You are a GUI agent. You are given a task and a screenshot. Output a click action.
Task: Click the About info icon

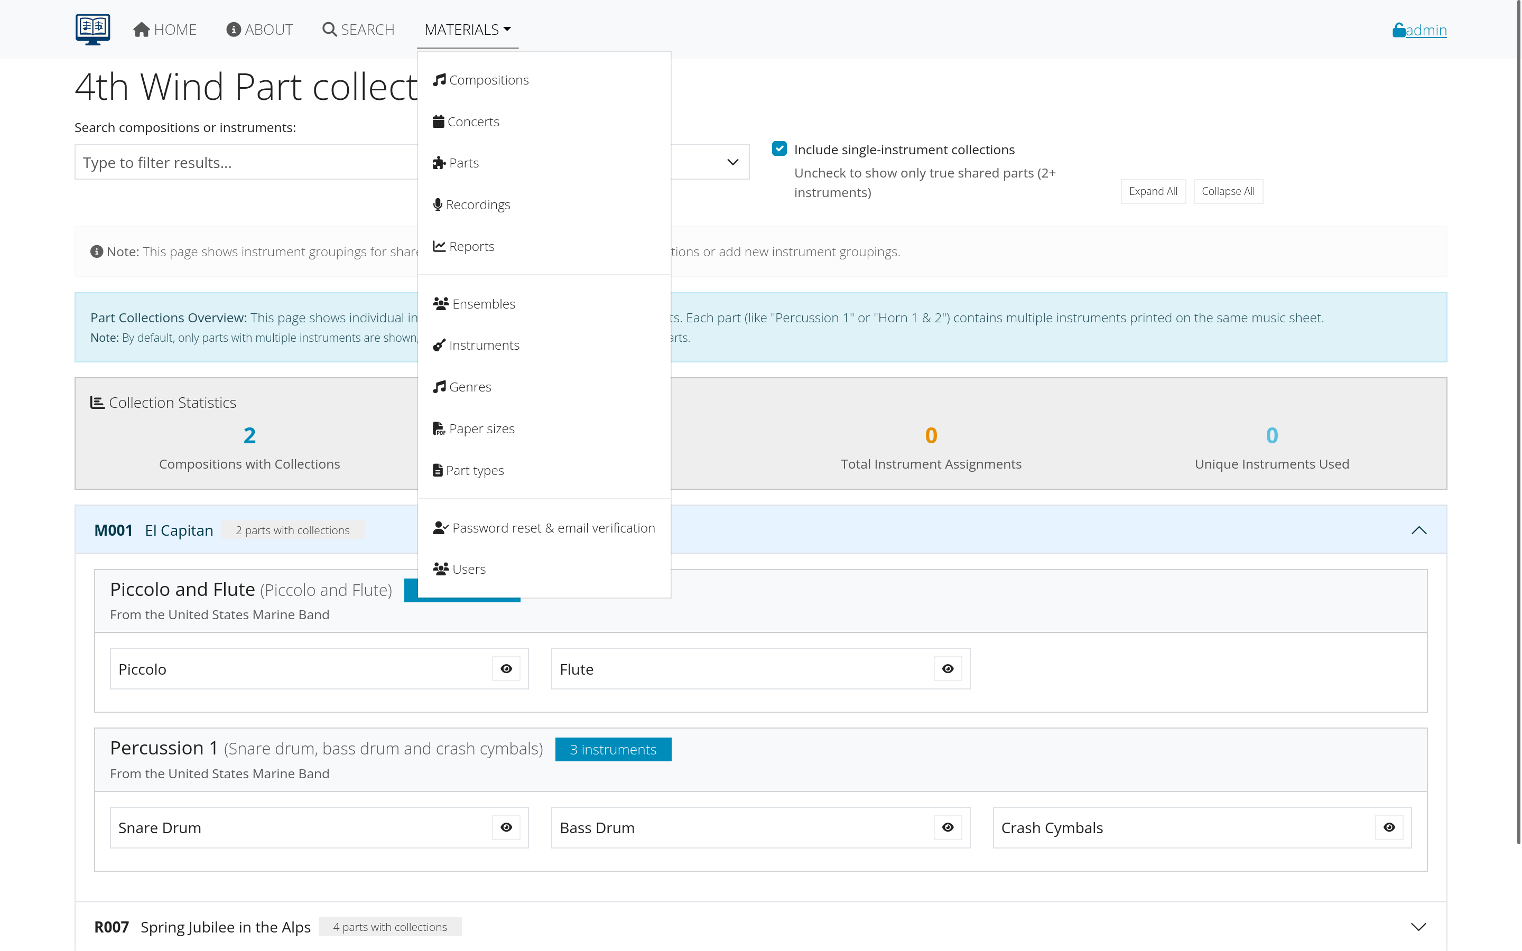pos(234,29)
